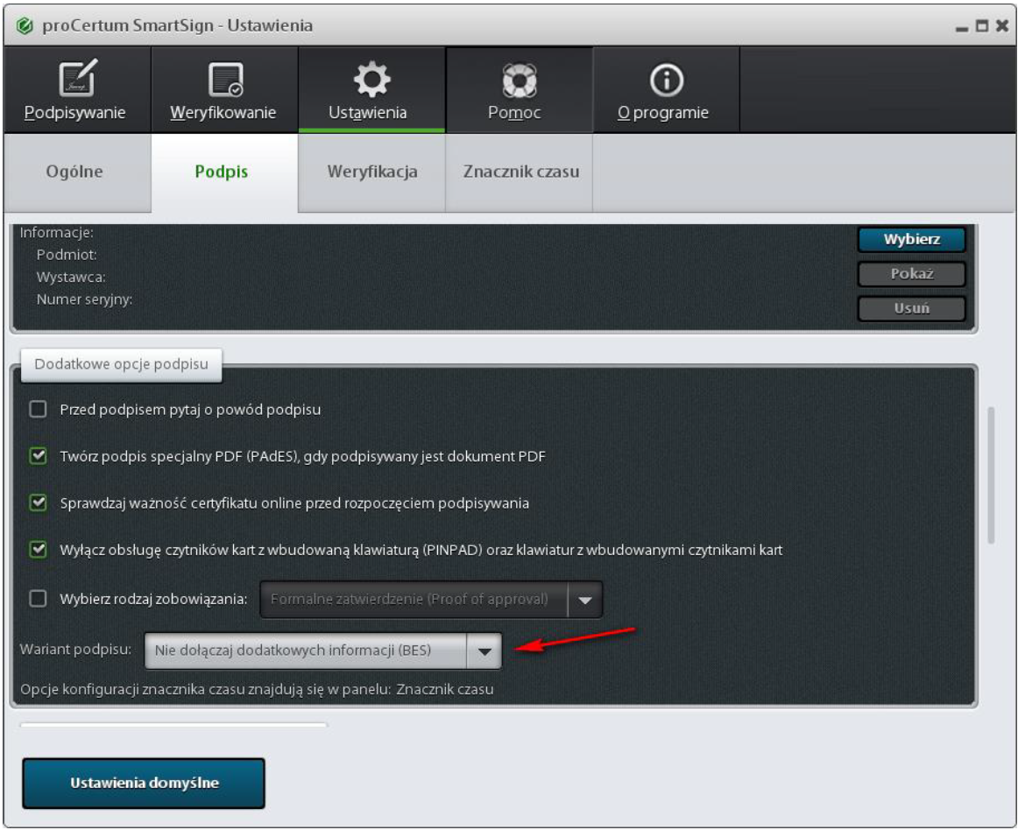Click the Numer seryjny label
The image size is (1018, 830).
coord(84,299)
